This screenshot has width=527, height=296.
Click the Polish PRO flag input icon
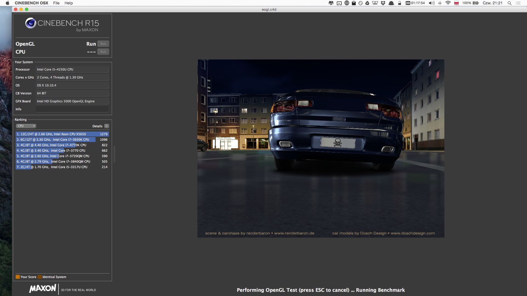coord(456,3)
